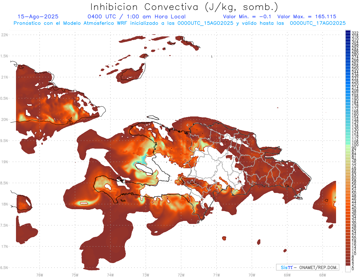Click the '130' colorbar value label
Image resolution: width=362 pixels, height=279 pixels.
(x=355, y=130)
